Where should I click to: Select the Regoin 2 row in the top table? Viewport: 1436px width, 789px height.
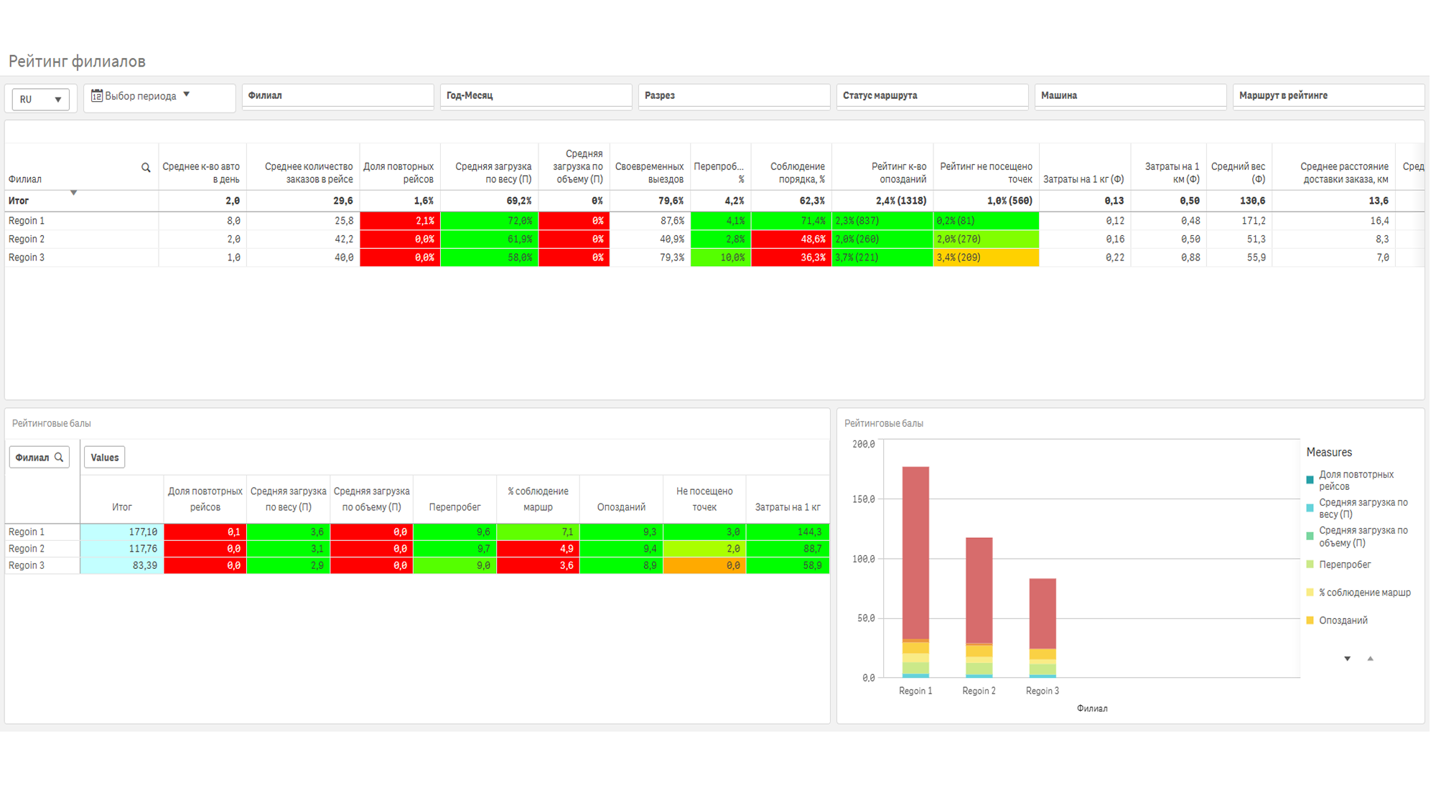tap(714, 239)
